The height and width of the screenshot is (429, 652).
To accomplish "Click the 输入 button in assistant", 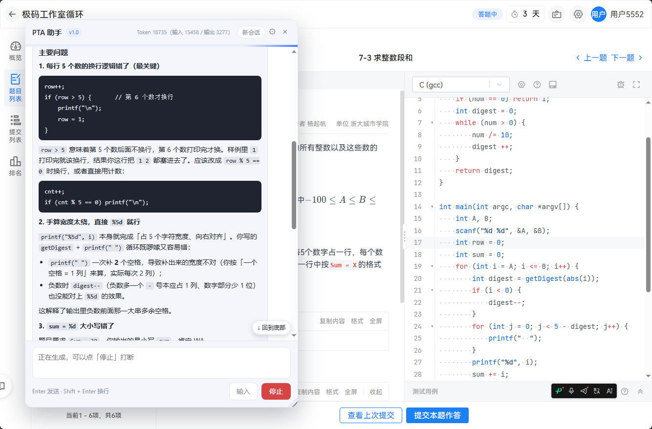I will (x=243, y=391).
